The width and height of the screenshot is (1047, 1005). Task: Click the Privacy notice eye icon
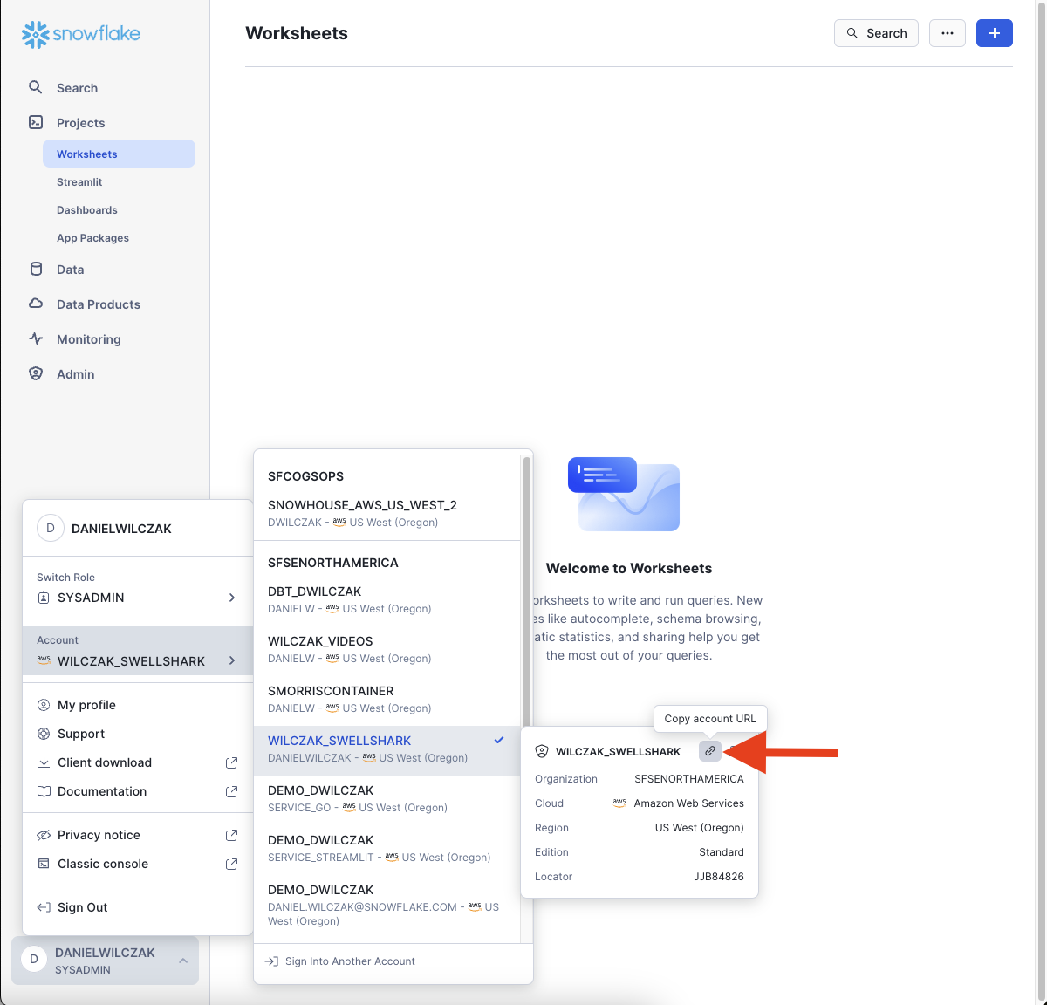(x=44, y=835)
